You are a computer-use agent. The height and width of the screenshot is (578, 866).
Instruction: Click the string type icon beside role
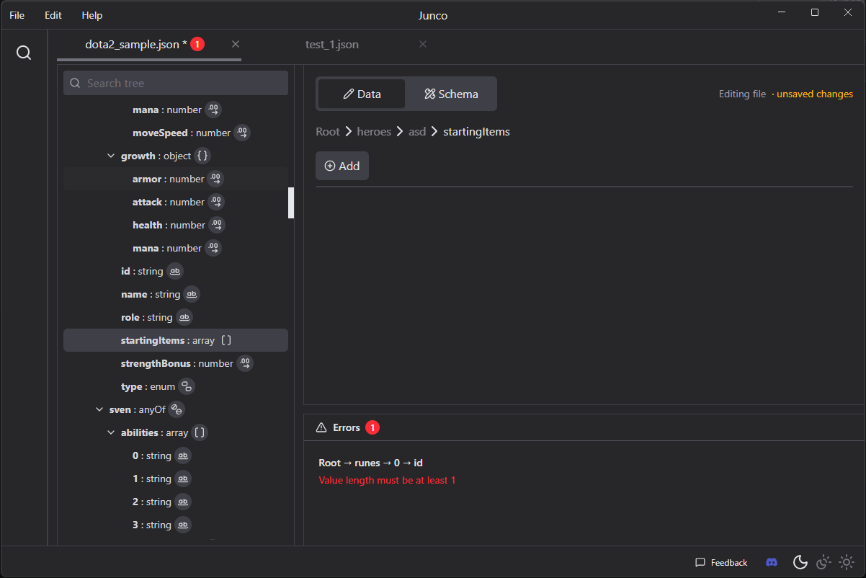[x=184, y=317]
